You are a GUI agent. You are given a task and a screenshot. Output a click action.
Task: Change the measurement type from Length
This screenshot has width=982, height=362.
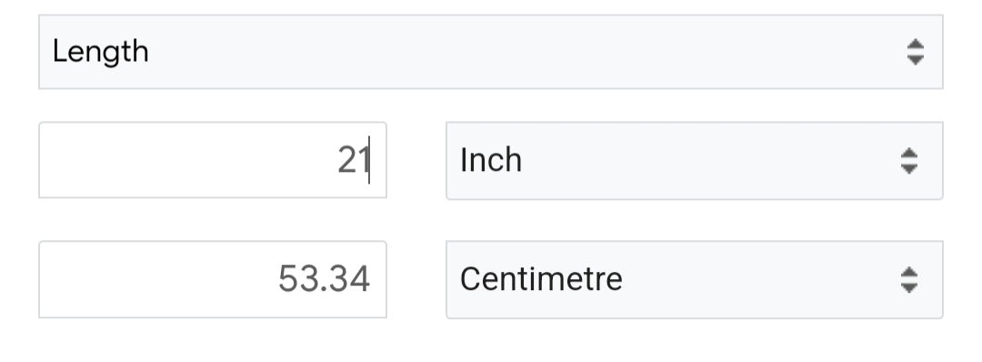pyautogui.click(x=490, y=52)
